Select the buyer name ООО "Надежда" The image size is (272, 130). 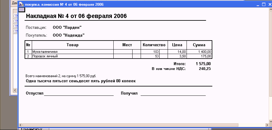tap(68, 35)
